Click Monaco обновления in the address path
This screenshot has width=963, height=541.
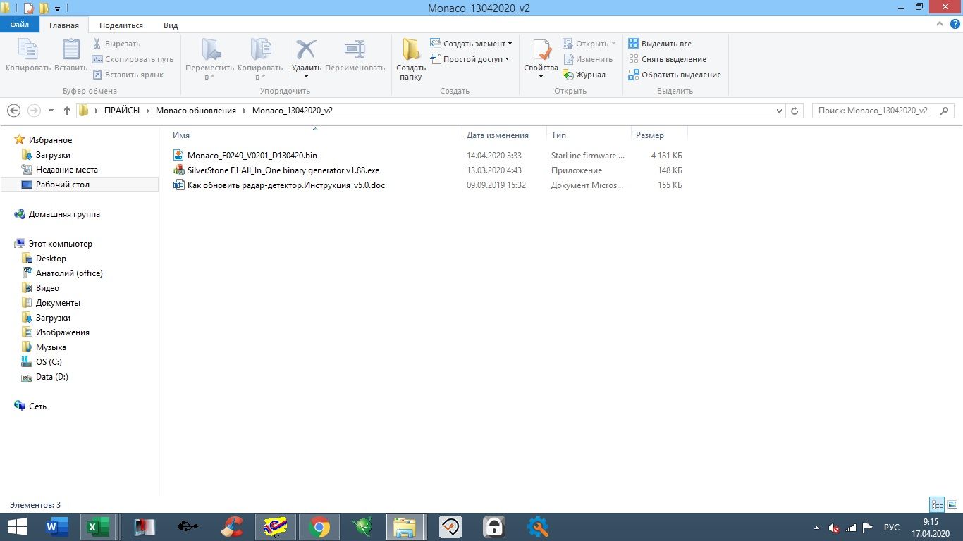(x=196, y=111)
